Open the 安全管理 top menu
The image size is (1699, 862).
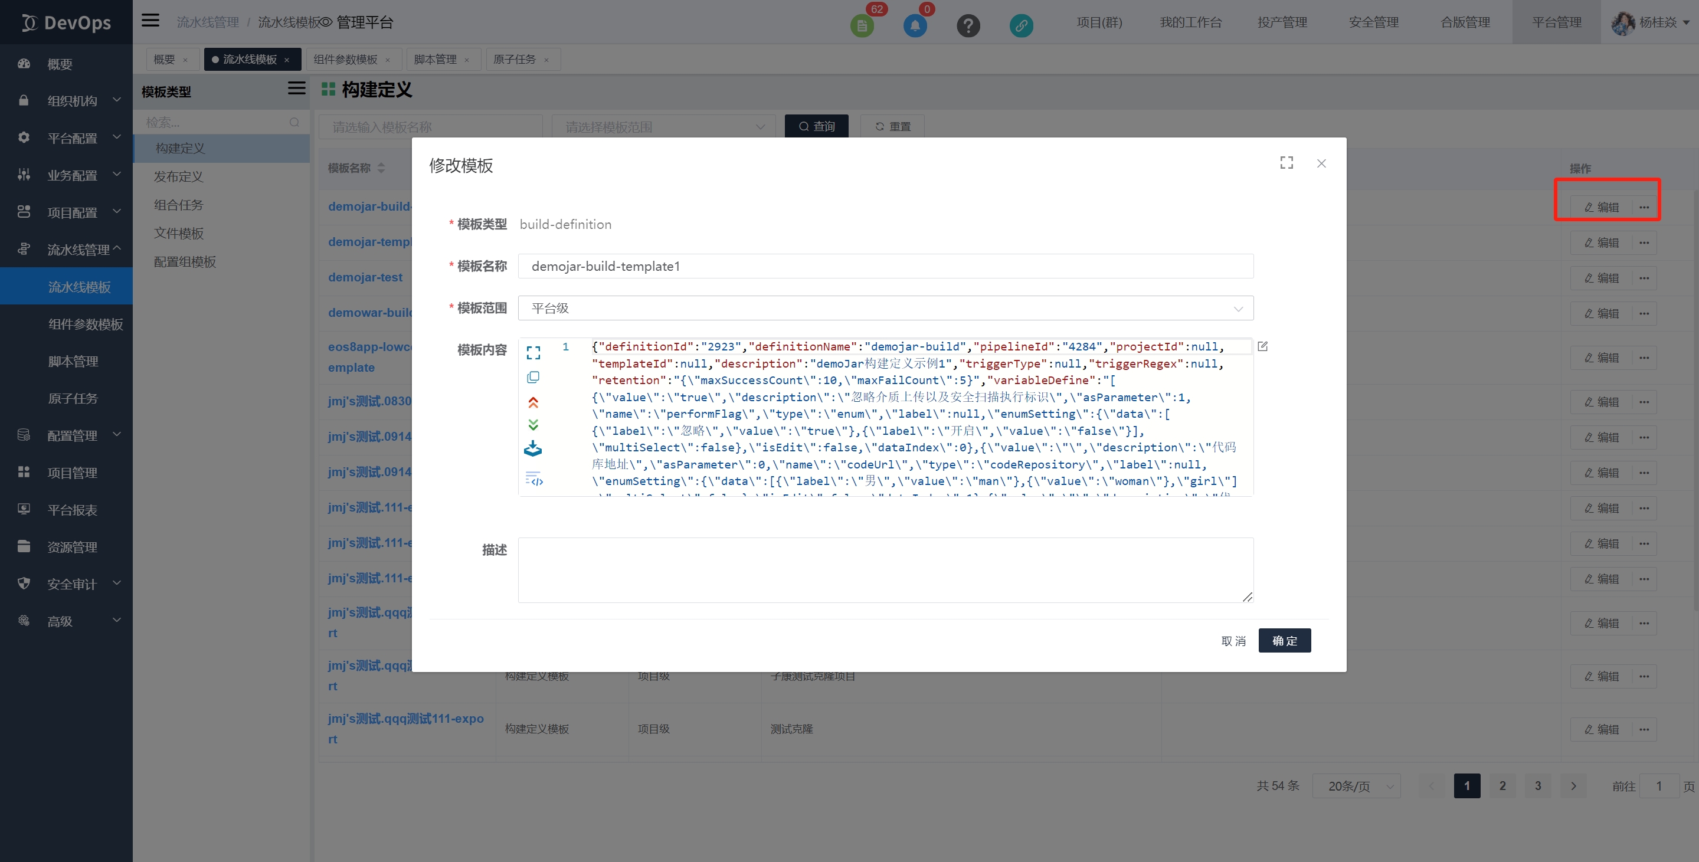[1373, 22]
